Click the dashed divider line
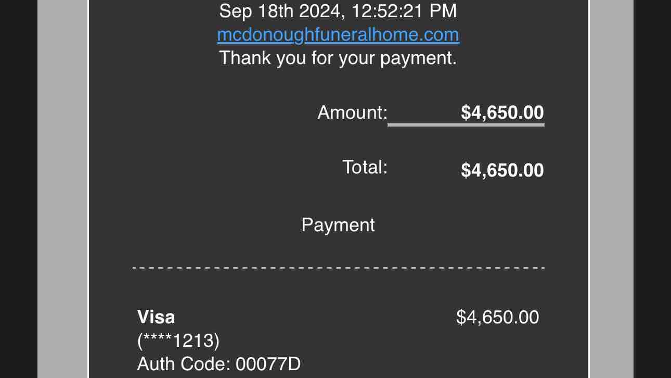Viewport: 671px width, 378px height. [338, 268]
